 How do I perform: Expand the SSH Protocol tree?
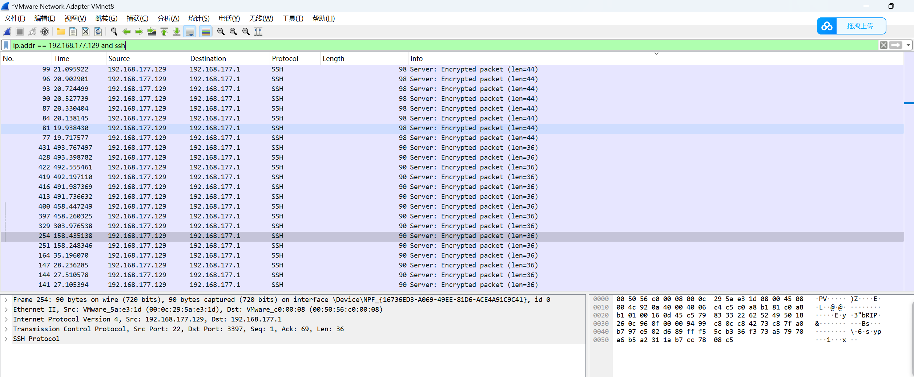6,339
